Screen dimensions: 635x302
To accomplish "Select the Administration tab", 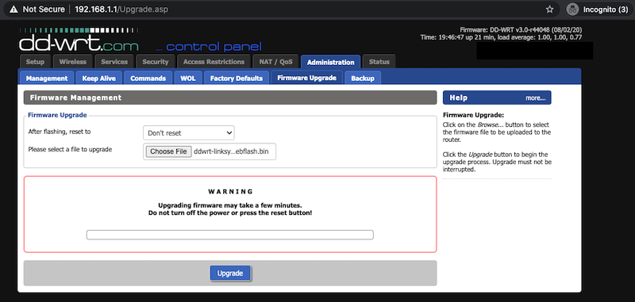I will coord(330,63).
